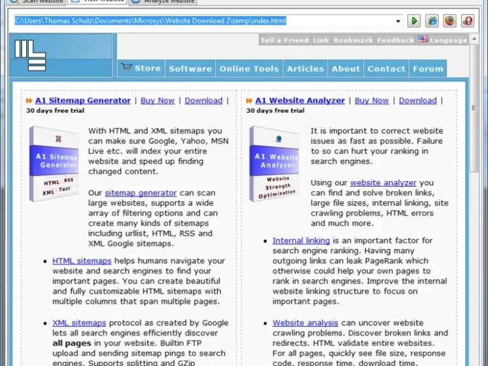Click bold 'all pages' text
This screenshot has width=488, height=366.
pos(71,343)
